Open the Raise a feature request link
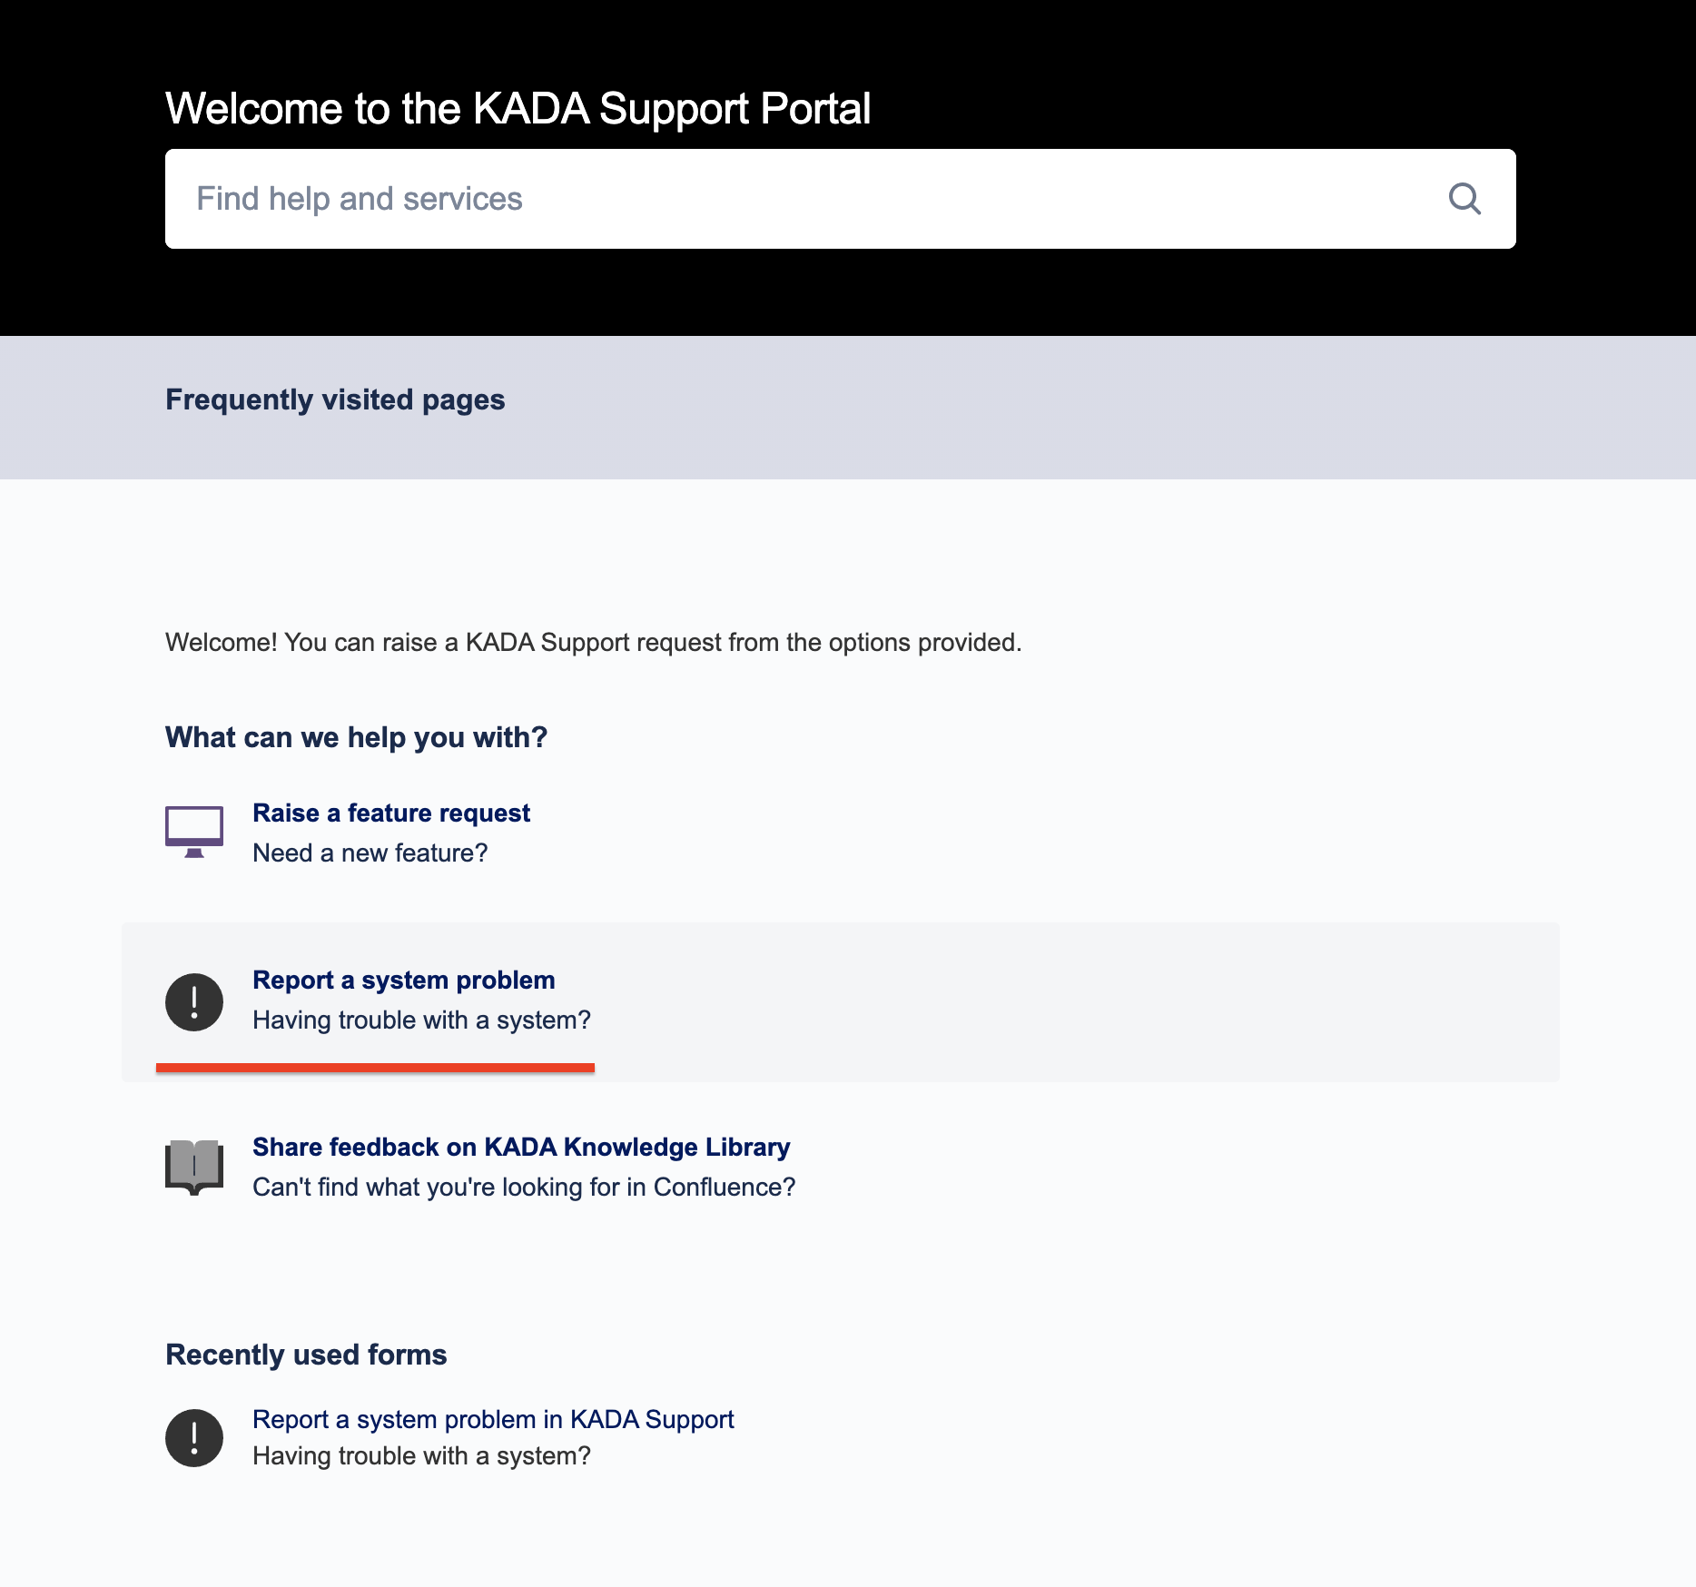This screenshot has height=1587, width=1696. (x=391, y=813)
